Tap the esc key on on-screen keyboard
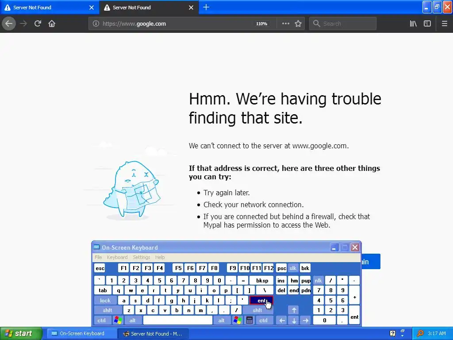The image size is (453, 340). 100,268
